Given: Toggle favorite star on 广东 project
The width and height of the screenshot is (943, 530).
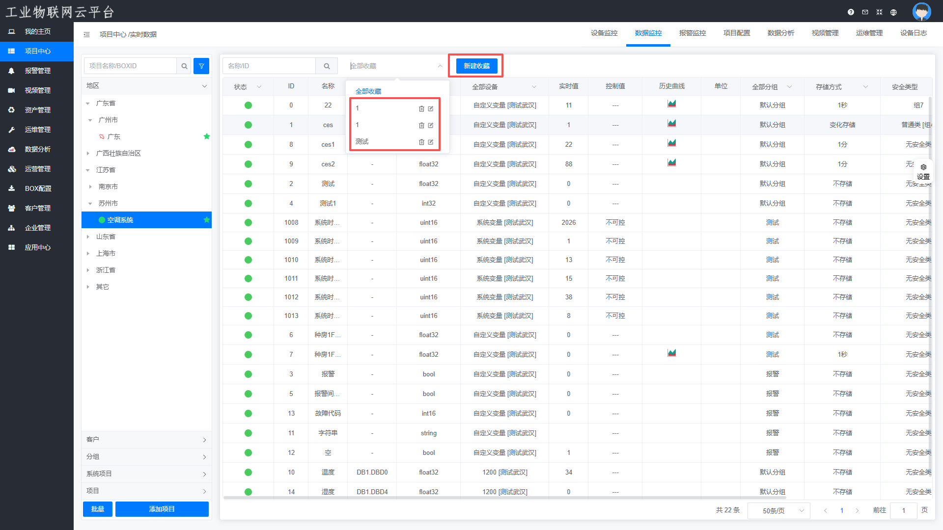Looking at the screenshot, I should (207, 136).
